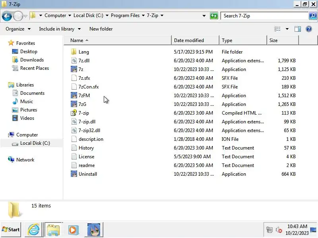Screen dimensions: 318x238
Task: Go to Computer in breadcrumb
Action: tap(55, 15)
